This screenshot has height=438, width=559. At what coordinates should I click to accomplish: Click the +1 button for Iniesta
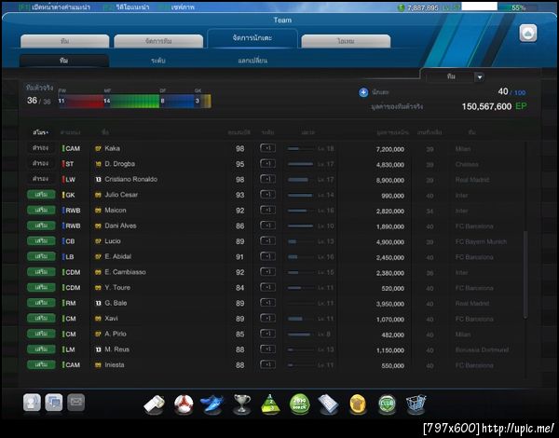point(267,364)
